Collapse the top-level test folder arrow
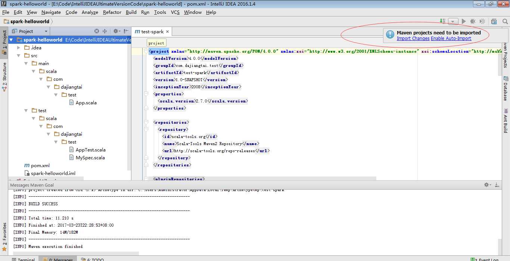 (x=26, y=110)
